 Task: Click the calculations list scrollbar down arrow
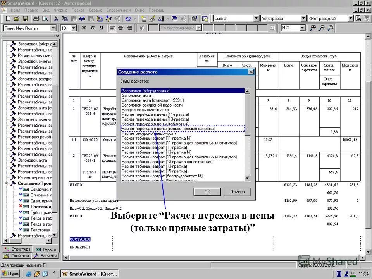(247, 178)
